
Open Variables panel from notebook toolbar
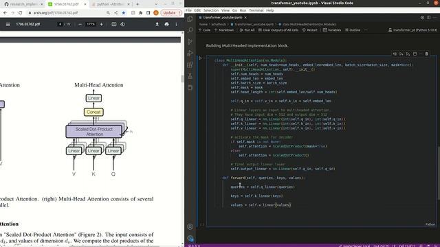(332, 30)
